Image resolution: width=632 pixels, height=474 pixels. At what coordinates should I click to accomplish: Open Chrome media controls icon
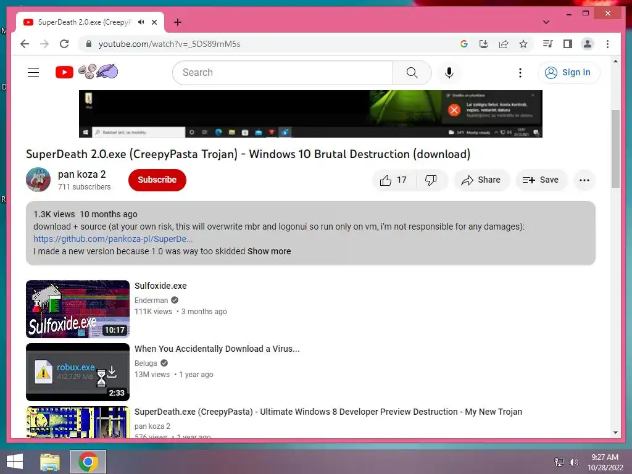547,44
